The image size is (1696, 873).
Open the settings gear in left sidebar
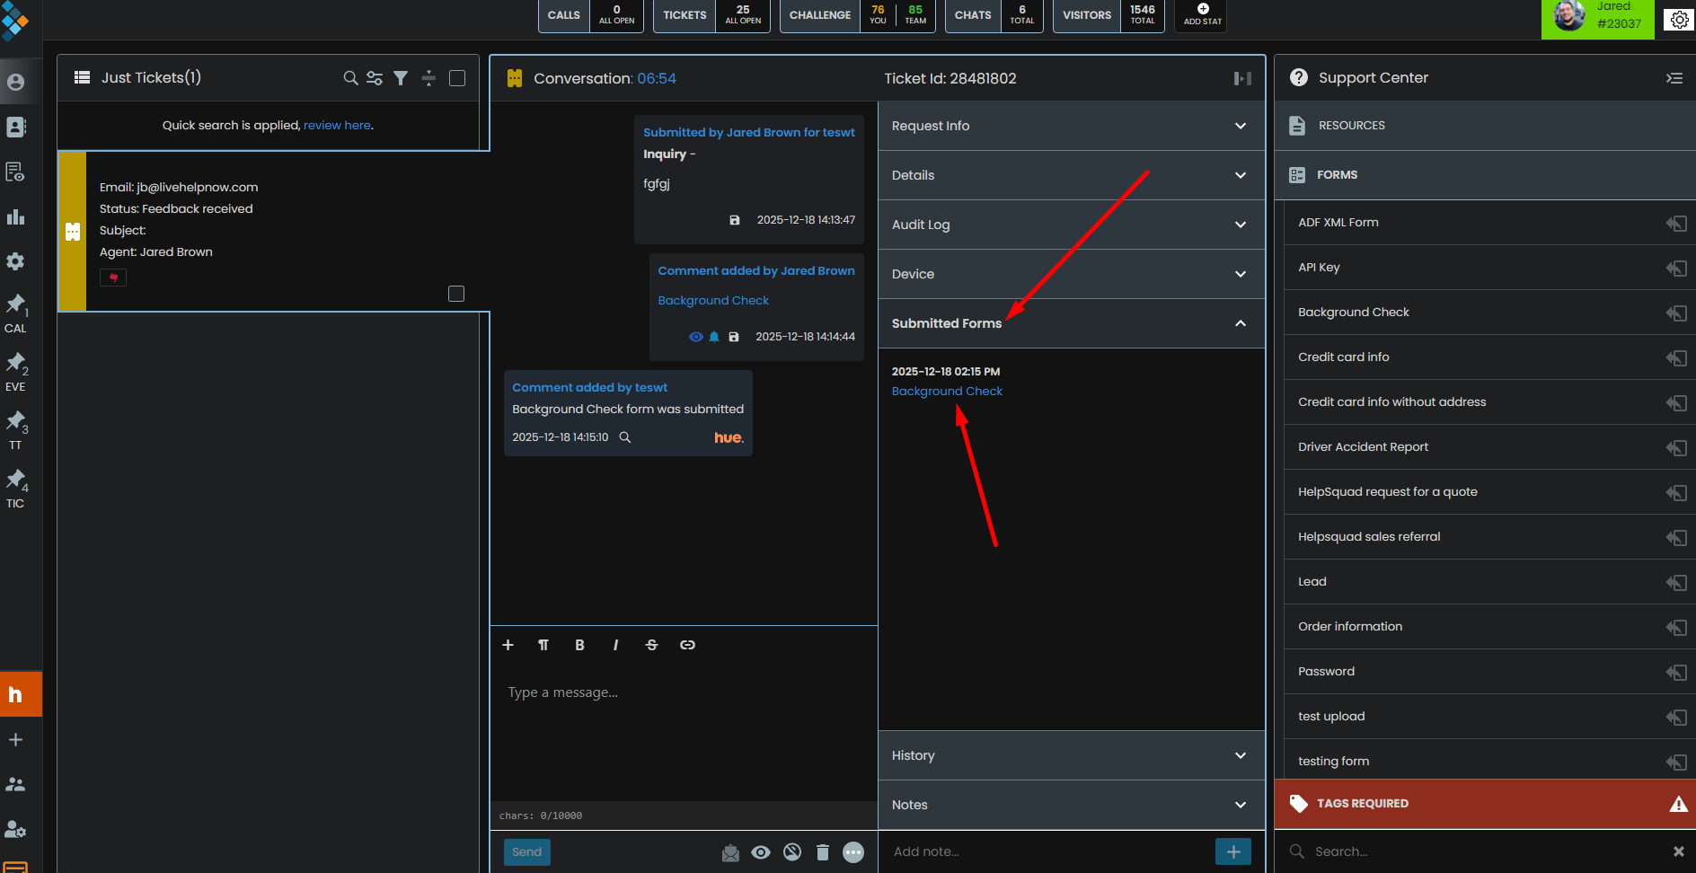click(15, 261)
